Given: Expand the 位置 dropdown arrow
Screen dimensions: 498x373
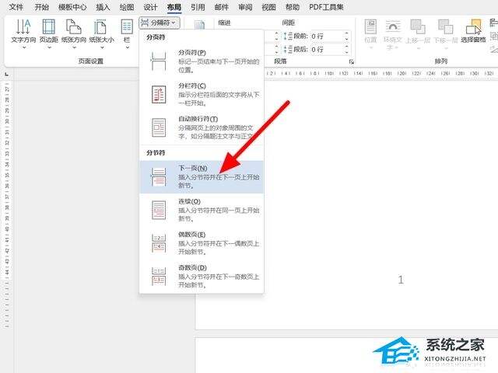Looking at the screenshot, I should [x=370, y=48].
